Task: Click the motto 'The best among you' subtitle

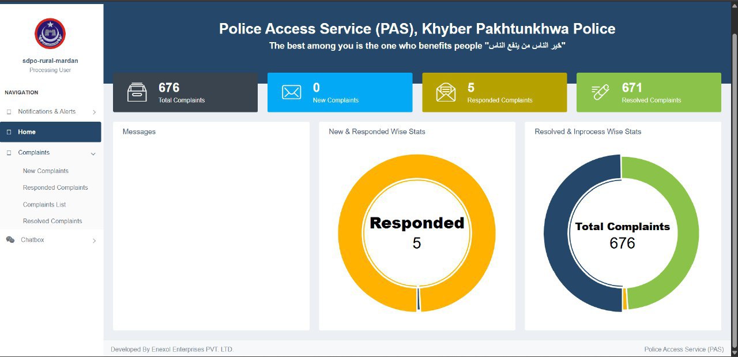Action: [x=417, y=46]
